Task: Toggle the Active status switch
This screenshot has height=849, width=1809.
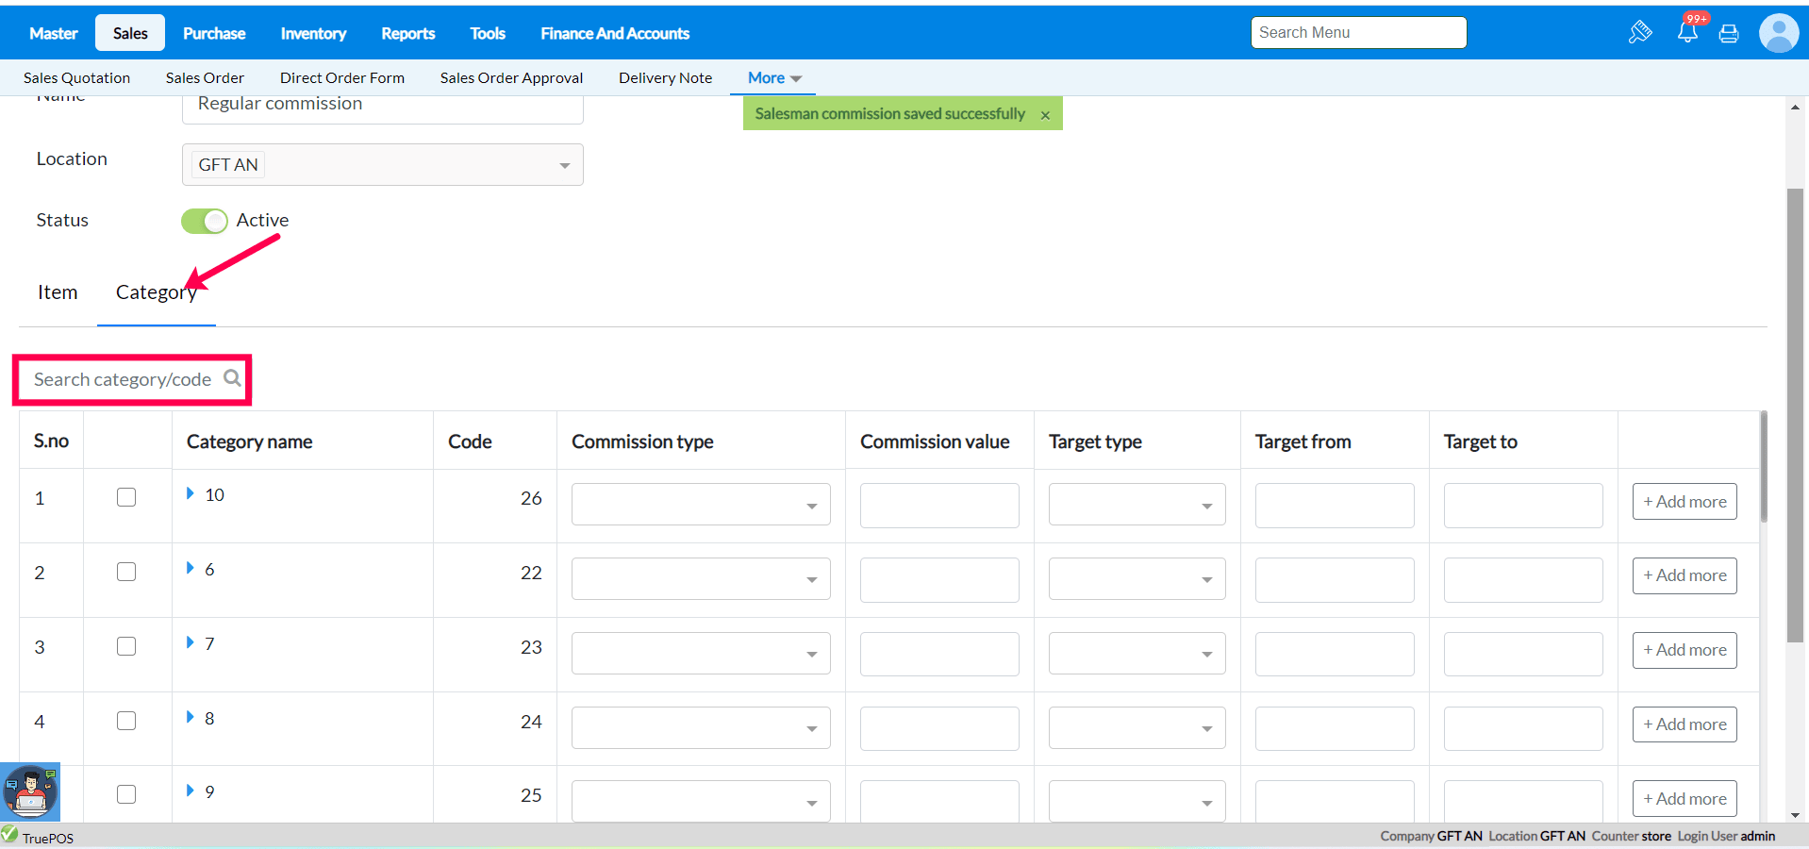Action: tap(205, 221)
